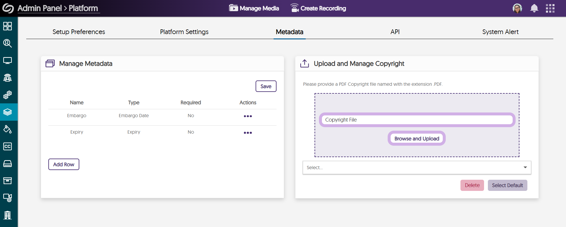Switch to the System Alert tab

pyautogui.click(x=500, y=32)
